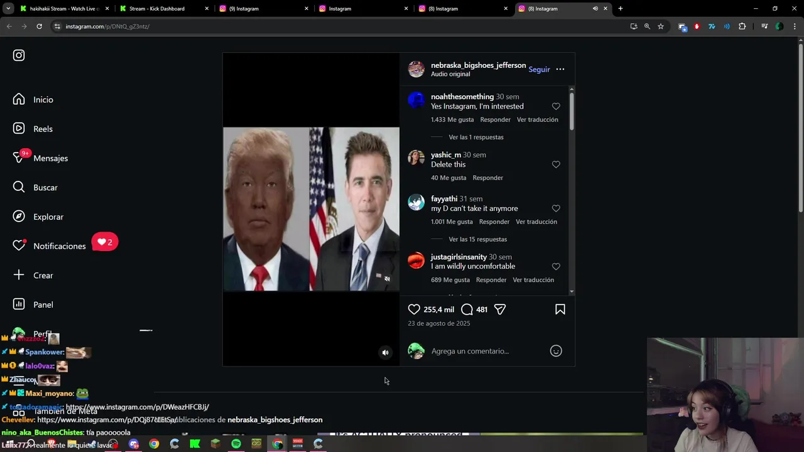Viewport: 804px width, 452px height.
Task: Toggle the video sound speaker button
Action: 386,353
